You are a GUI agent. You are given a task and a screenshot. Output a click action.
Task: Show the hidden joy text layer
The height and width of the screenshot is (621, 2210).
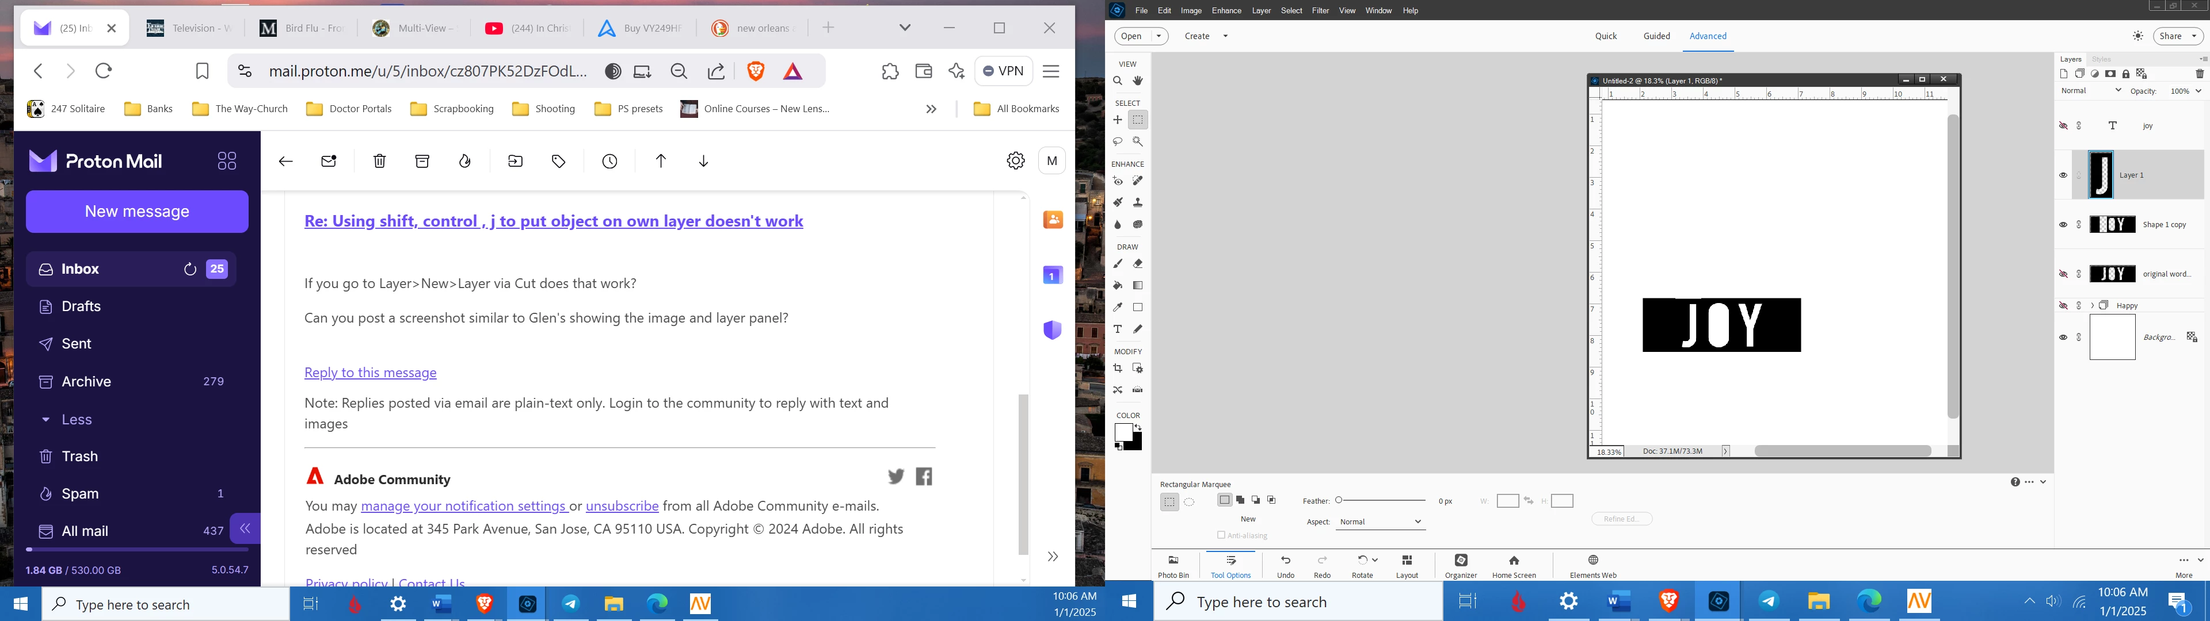pos(2063,126)
